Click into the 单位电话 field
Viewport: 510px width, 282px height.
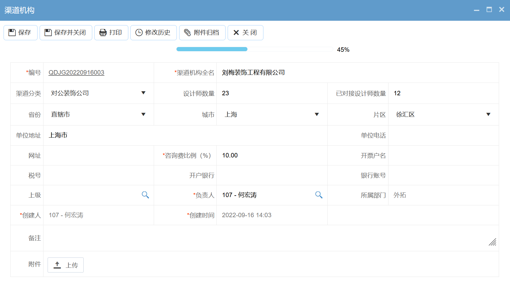click(443, 136)
